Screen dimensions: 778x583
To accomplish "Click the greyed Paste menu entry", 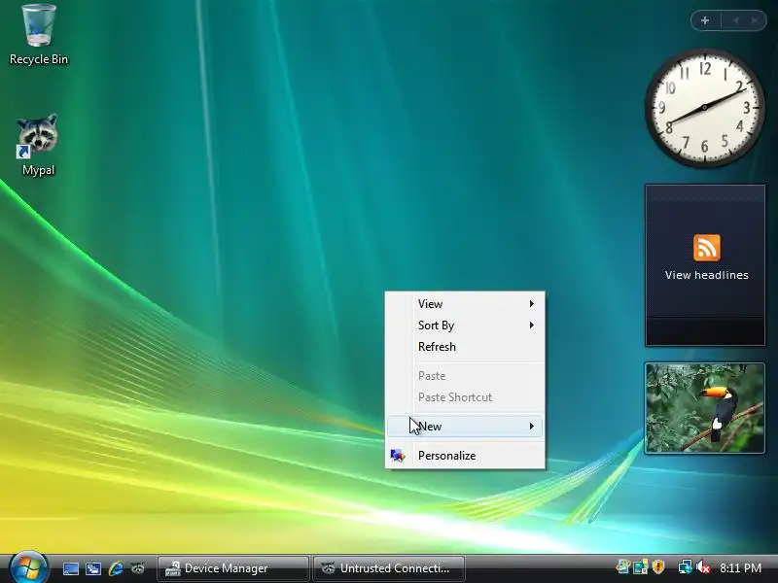I will tap(465, 376).
